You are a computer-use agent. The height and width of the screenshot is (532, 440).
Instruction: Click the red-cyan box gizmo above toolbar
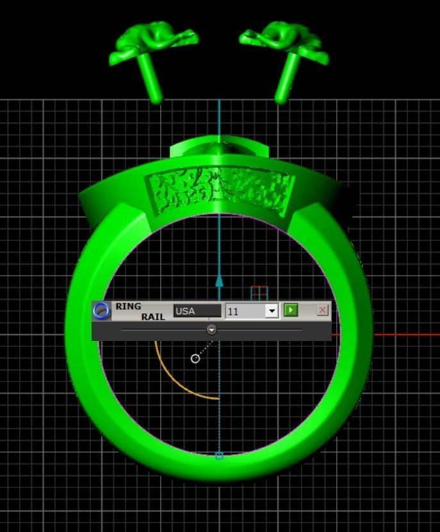[x=259, y=294]
